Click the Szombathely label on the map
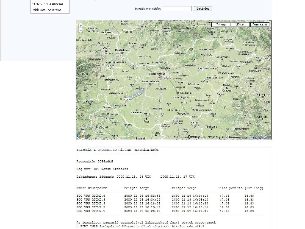 pos(111,80)
